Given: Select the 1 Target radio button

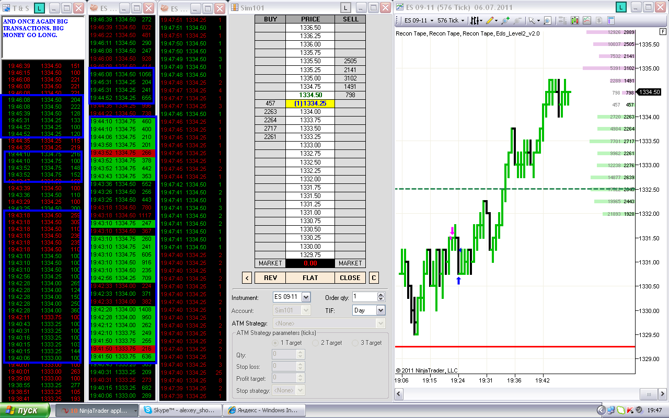Looking at the screenshot, I should [275, 343].
